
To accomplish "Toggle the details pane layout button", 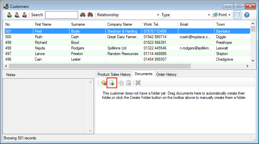I will pos(237,15).
